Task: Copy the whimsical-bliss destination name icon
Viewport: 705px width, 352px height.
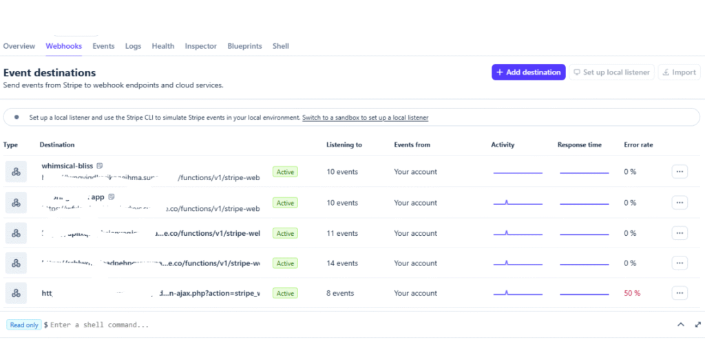Action: coord(100,166)
